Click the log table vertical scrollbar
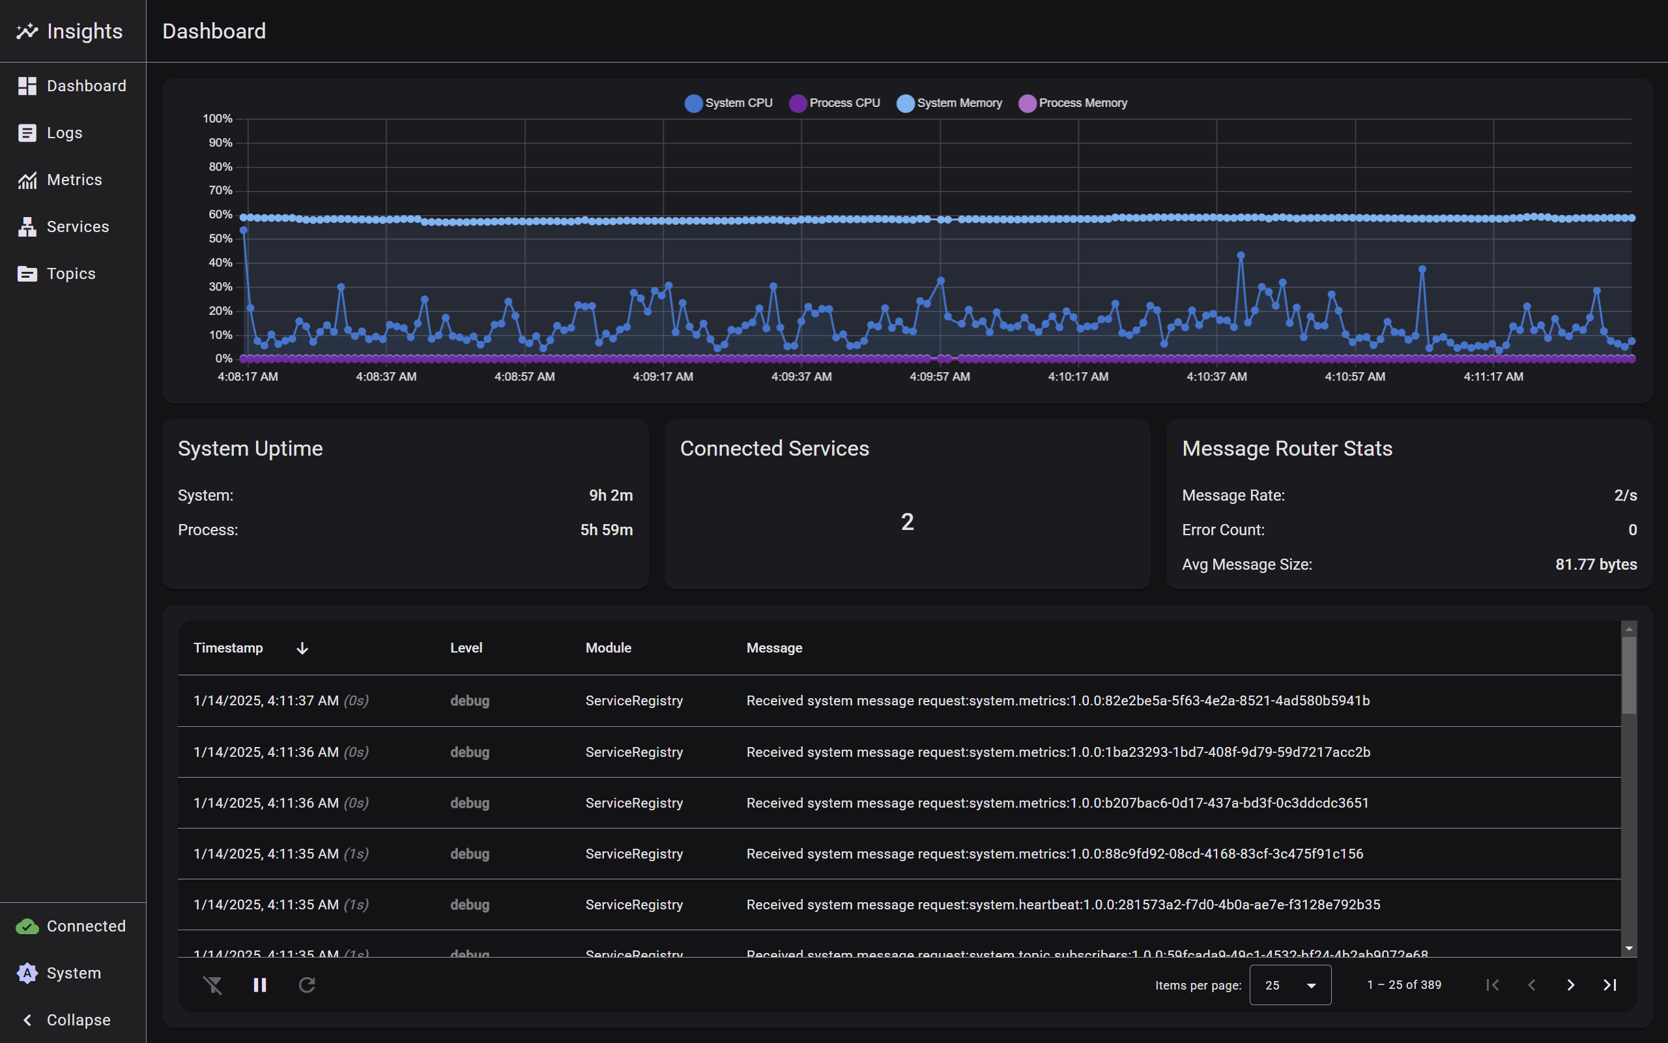Screen dimensions: 1668x1043 (1629, 675)
